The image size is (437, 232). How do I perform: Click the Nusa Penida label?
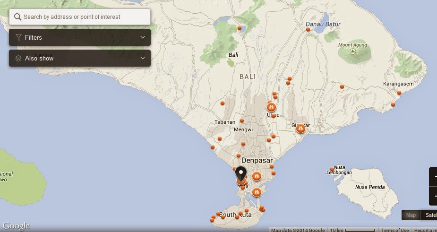pos(370,187)
